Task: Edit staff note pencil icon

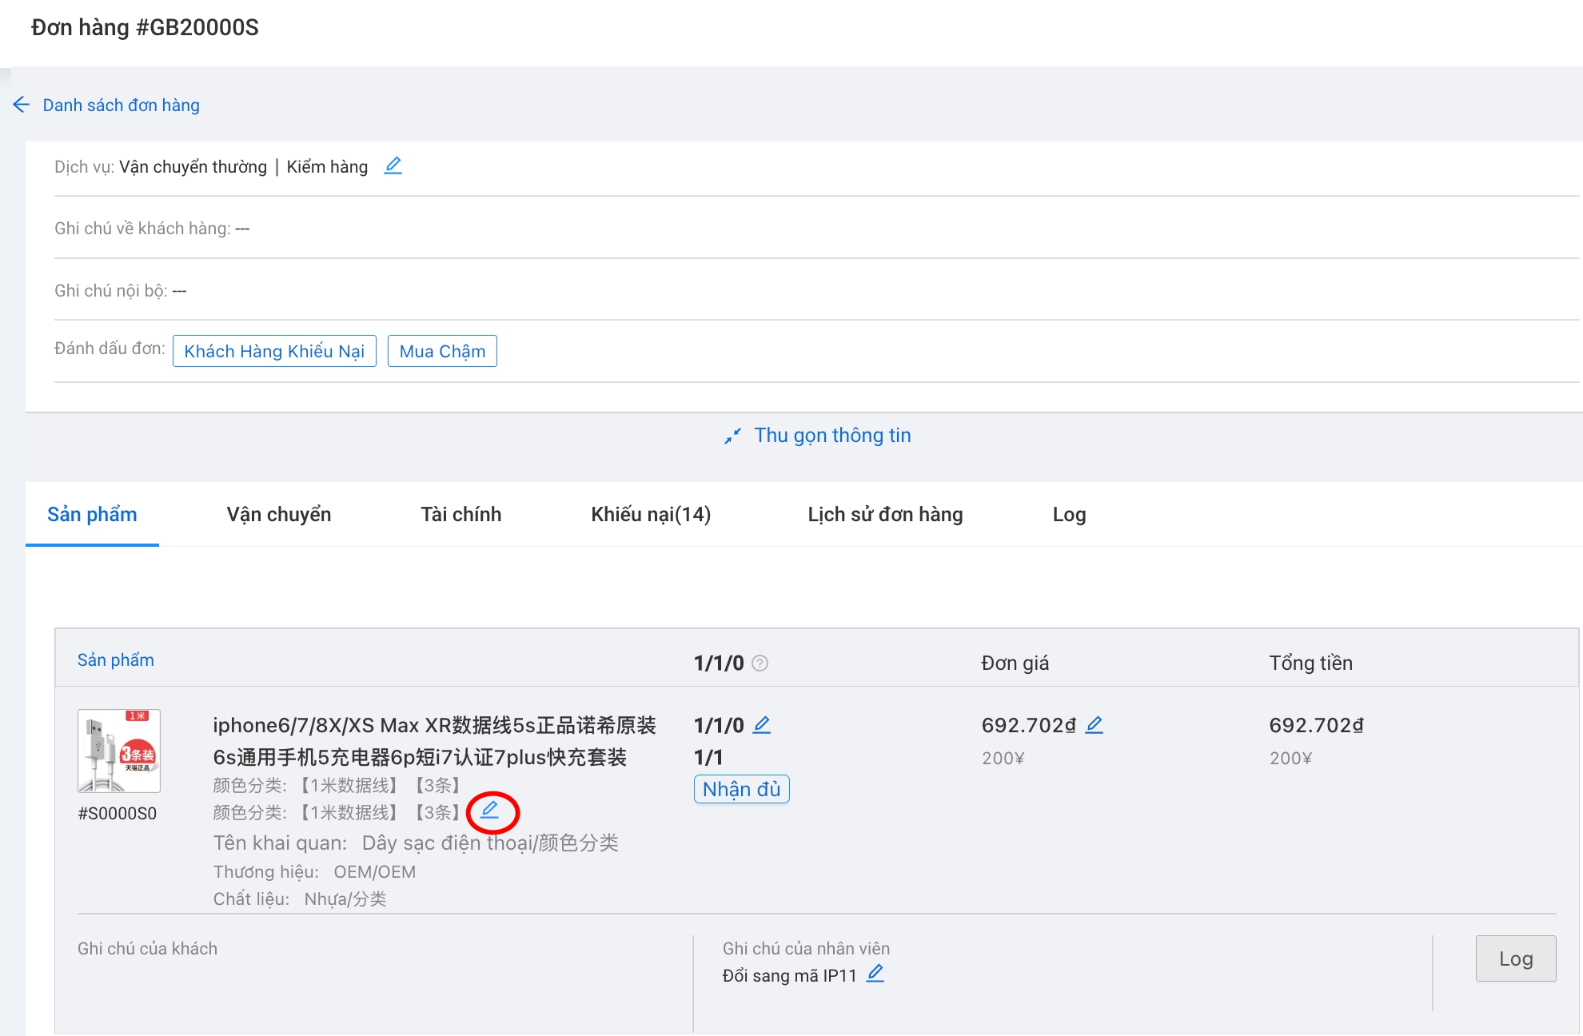Action: [875, 974]
